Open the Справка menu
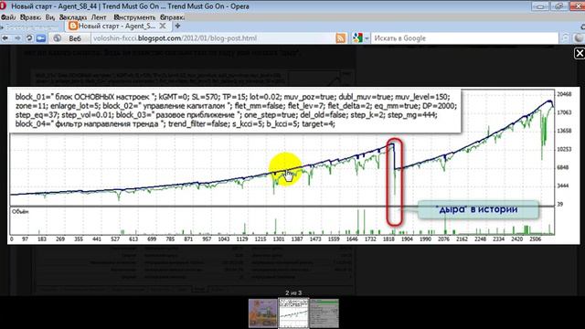Image resolution: width=585 pixels, height=329 pixels. [172, 17]
